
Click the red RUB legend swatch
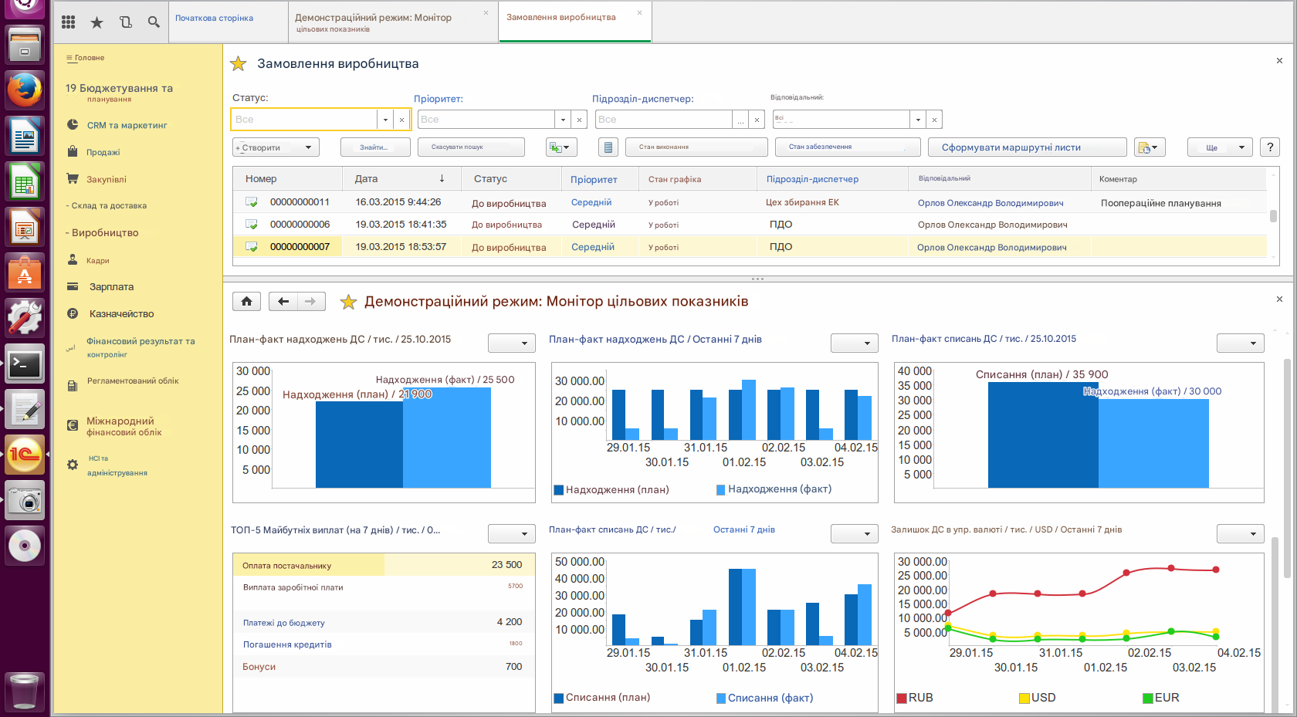[901, 698]
